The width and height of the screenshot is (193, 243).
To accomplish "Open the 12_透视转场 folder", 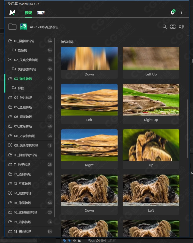I will click(29, 174).
